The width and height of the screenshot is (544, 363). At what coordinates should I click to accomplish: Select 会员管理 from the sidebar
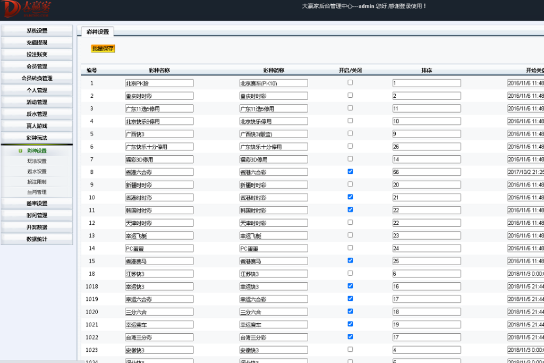pos(36,66)
